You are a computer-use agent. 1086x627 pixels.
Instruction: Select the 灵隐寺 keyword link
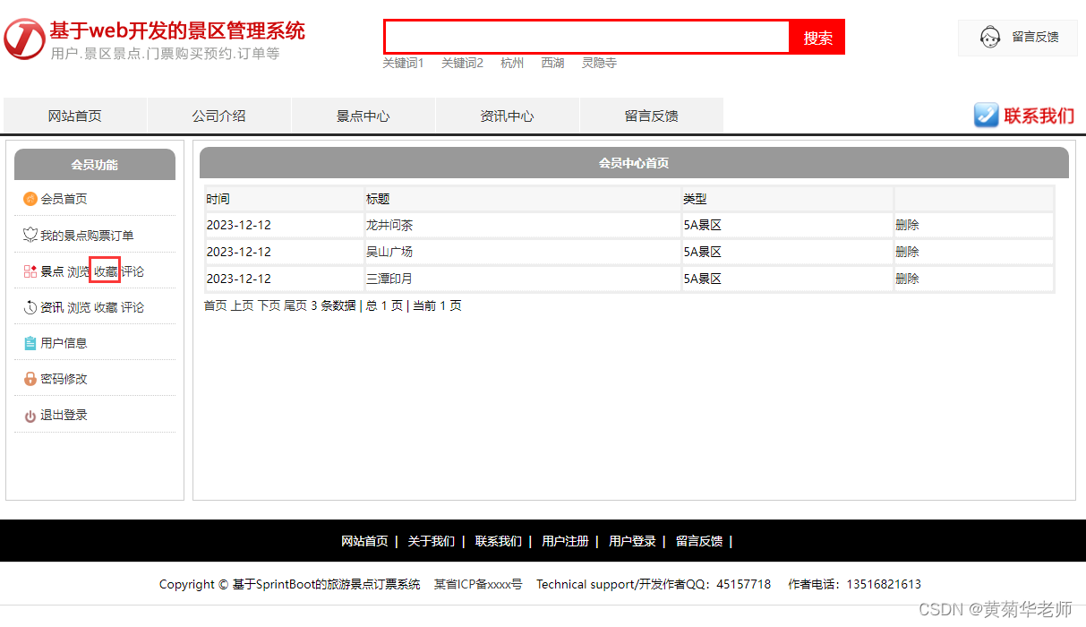(599, 63)
